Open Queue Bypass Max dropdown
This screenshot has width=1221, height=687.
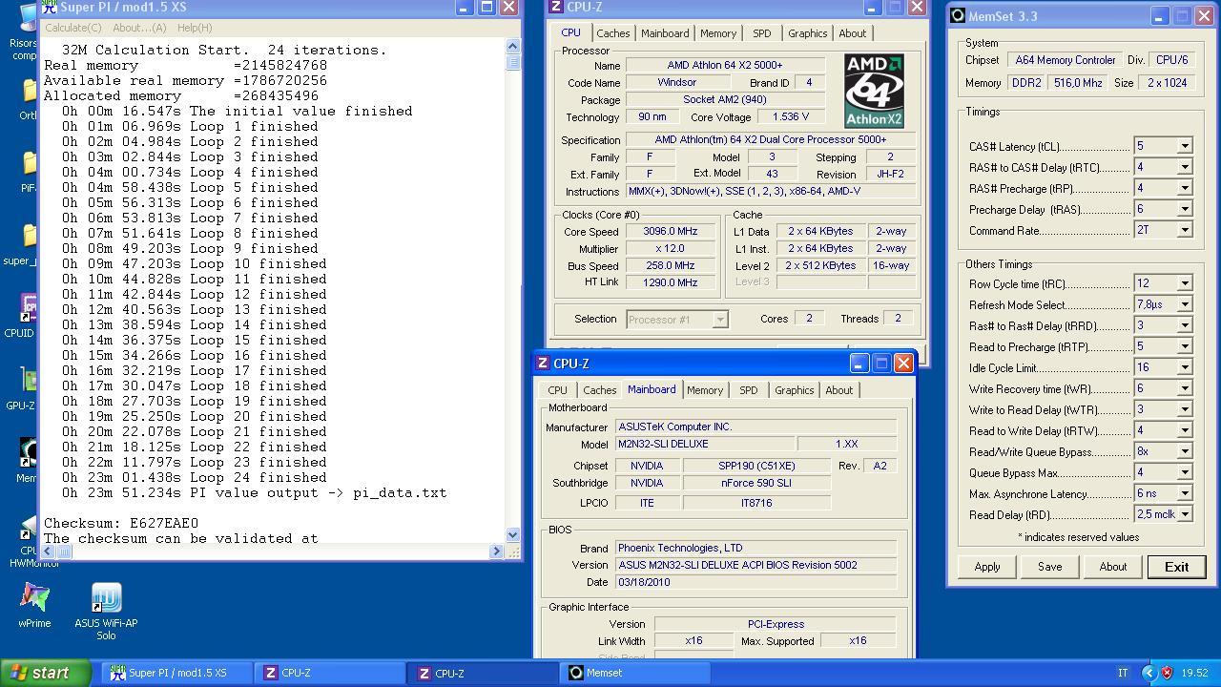pyautogui.click(x=1184, y=473)
